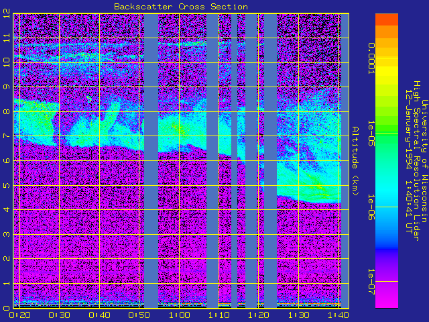Click the 1e-07 color scale label
This screenshot has height=322, width=429.
371,282
